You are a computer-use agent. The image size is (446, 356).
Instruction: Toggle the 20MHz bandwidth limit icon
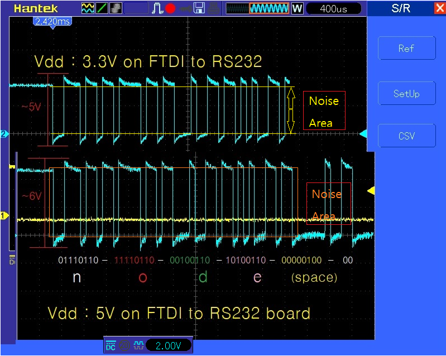[124, 345]
